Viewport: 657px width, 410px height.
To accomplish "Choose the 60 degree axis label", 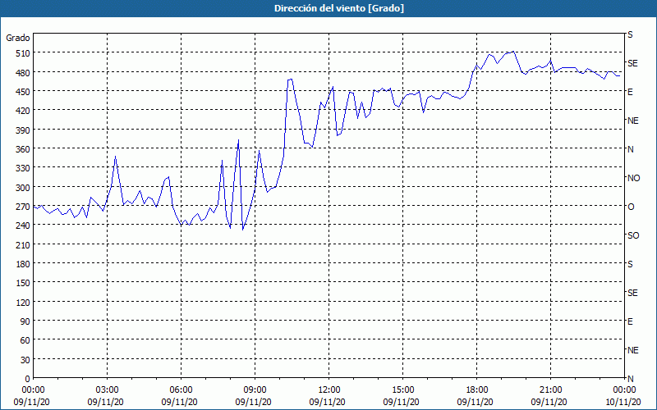I will pos(25,340).
